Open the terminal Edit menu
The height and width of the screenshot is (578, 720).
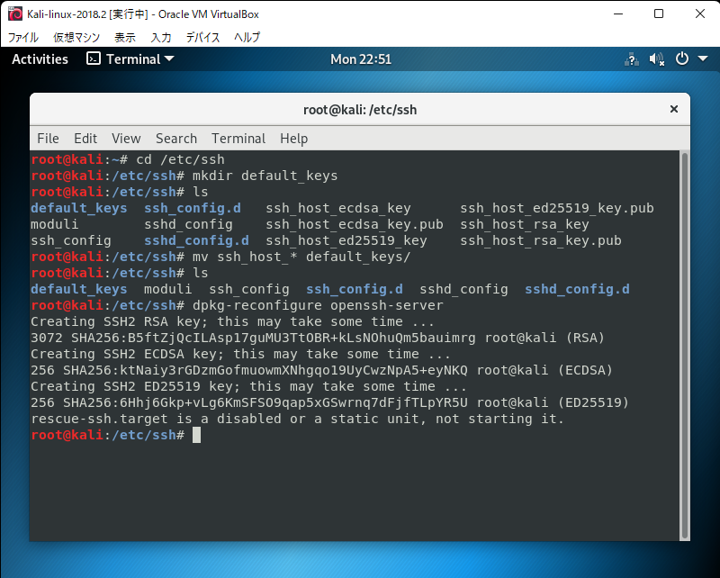pos(85,139)
